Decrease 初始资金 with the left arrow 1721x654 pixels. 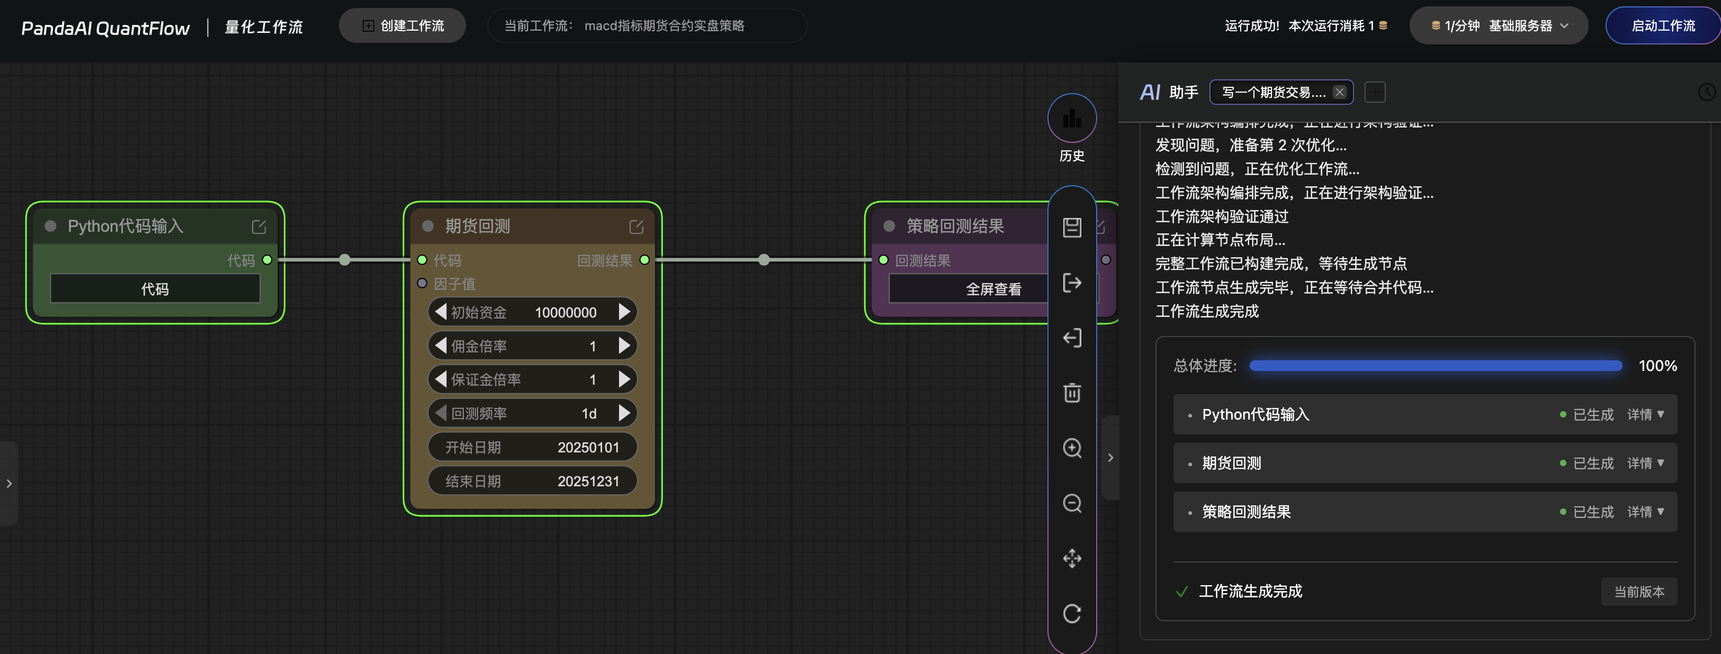pyautogui.click(x=440, y=312)
